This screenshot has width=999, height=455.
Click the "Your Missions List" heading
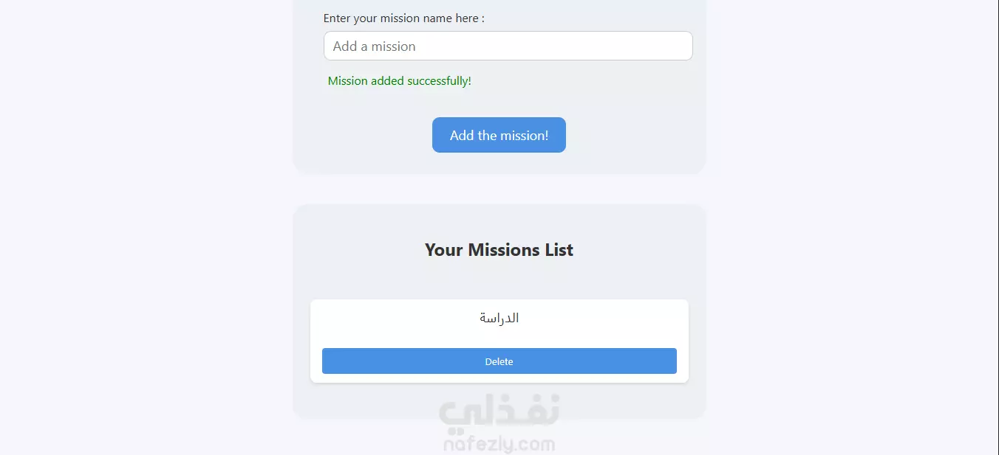click(x=499, y=250)
